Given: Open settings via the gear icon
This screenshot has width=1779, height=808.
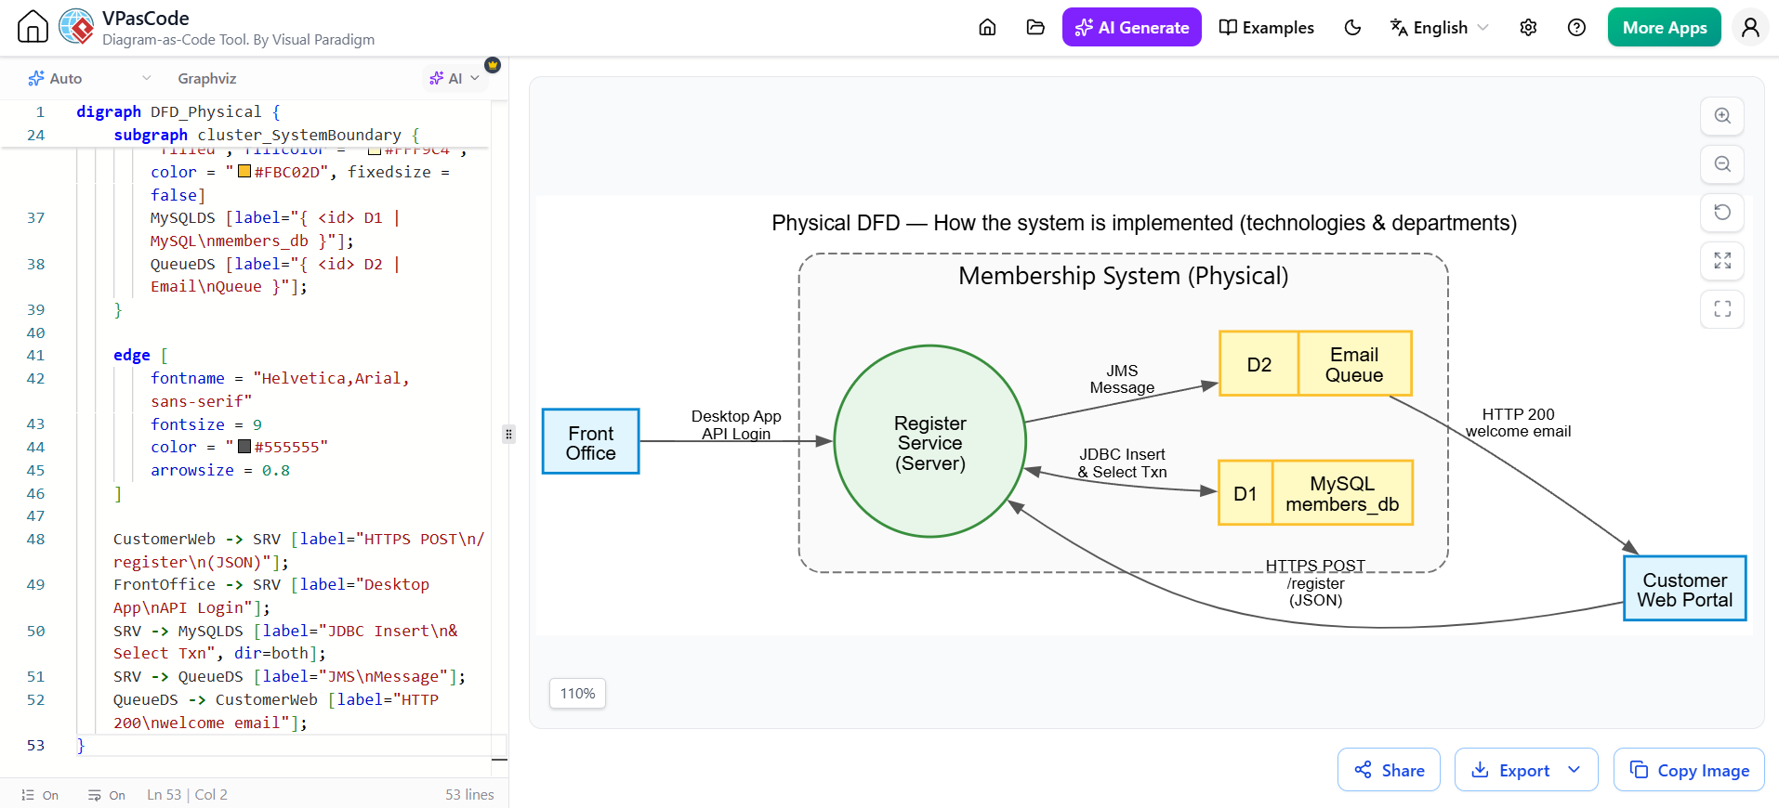Looking at the screenshot, I should (x=1528, y=27).
